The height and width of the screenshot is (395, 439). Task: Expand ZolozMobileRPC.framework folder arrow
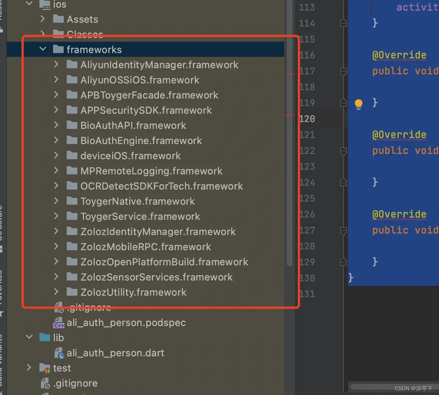pos(56,246)
